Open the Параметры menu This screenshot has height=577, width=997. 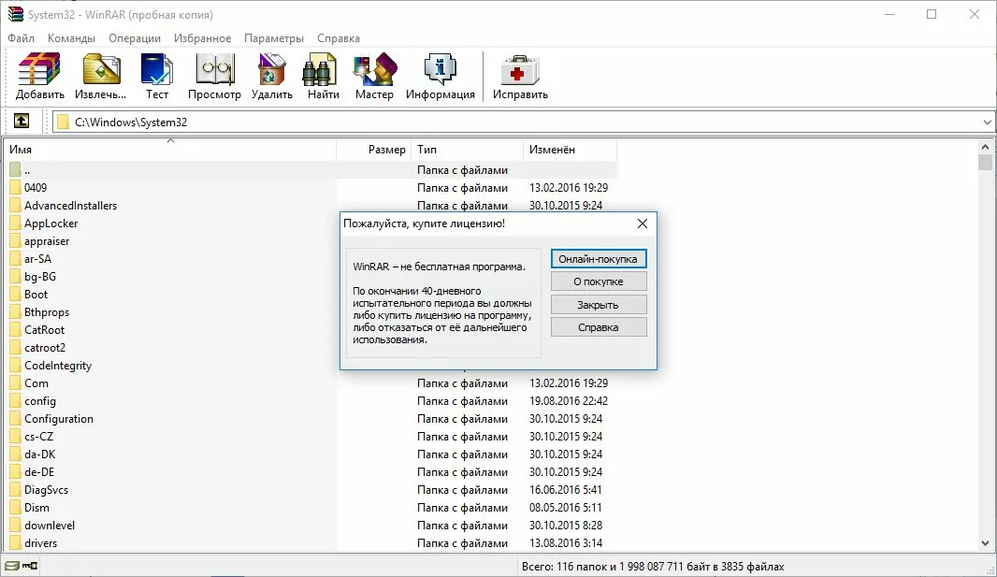273,38
